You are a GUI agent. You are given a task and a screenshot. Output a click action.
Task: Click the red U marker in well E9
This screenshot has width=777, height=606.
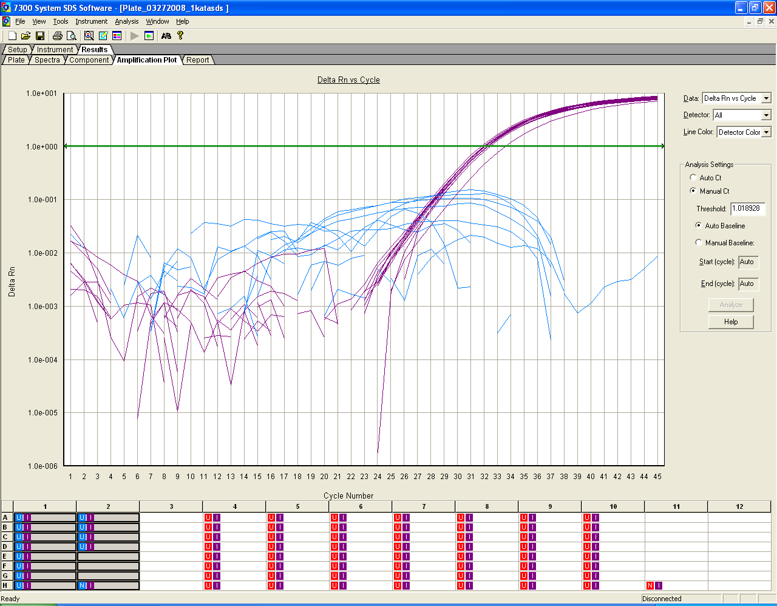pos(524,556)
